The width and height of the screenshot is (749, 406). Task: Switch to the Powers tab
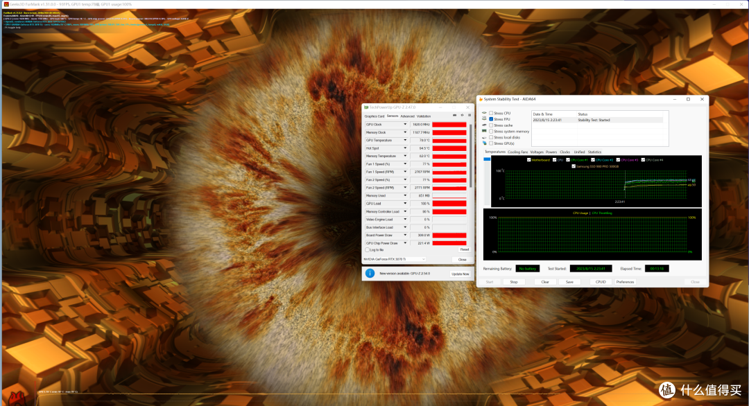551,152
